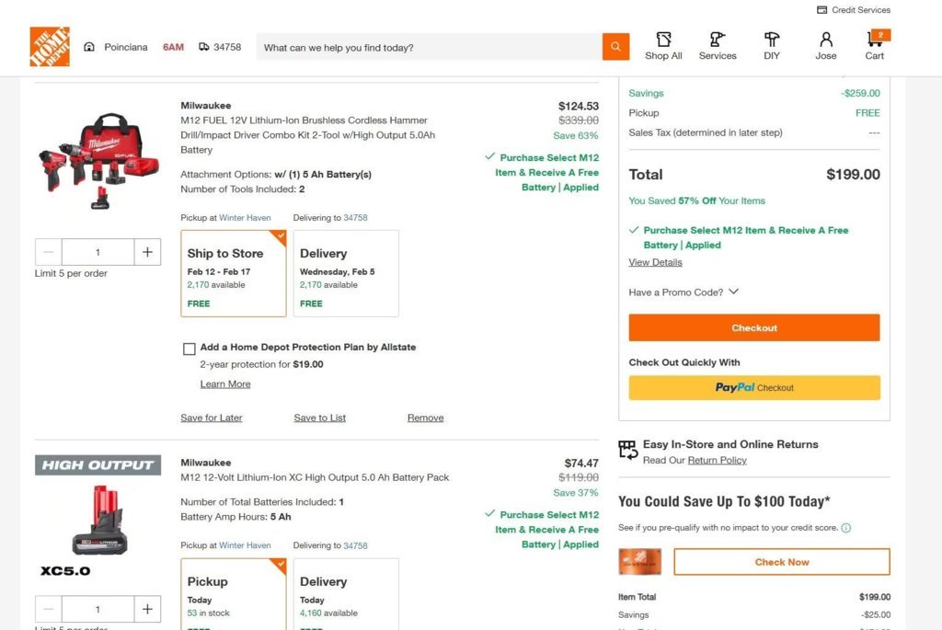Click the credit score info icon
Viewport: 942px width, 630px height.
pos(846,528)
